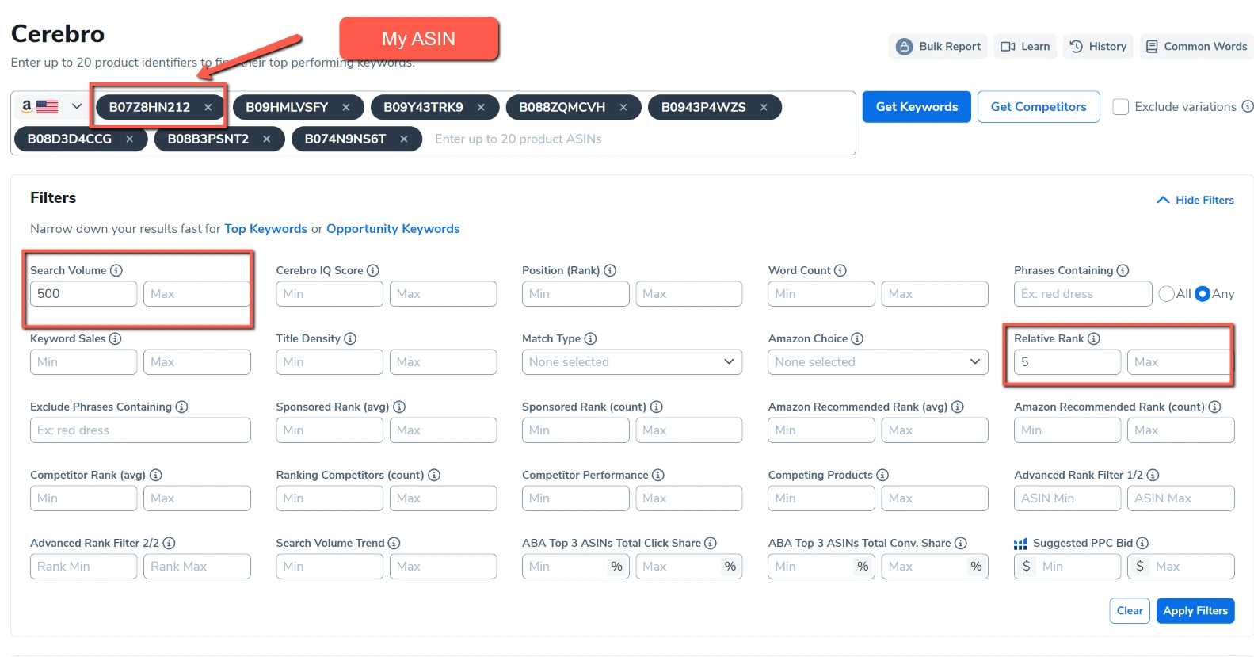The width and height of the screenshot is (1254, 657).
Task: Open the History menu item
Action: tap(1098, 47)
